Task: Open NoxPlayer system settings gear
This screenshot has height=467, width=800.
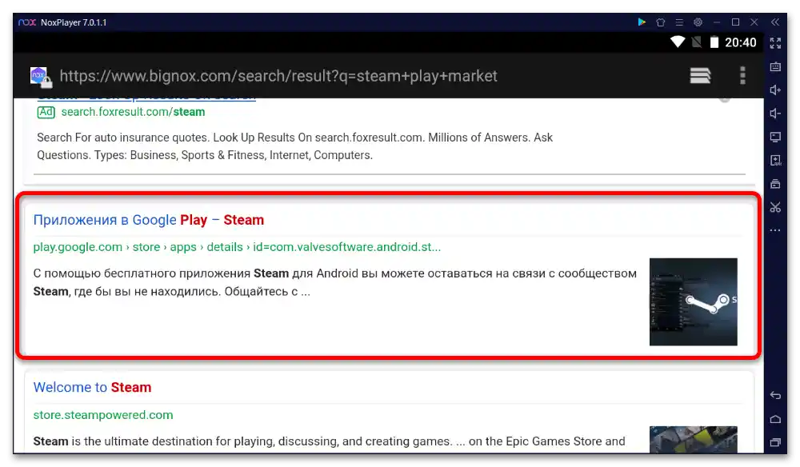Action: tap(698, 22)
